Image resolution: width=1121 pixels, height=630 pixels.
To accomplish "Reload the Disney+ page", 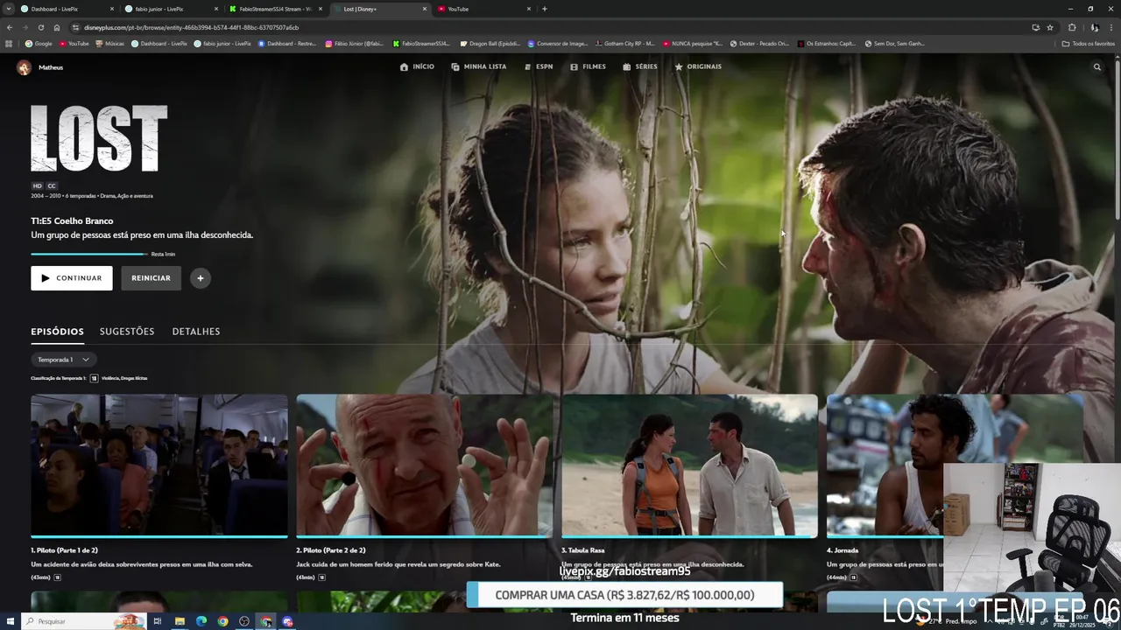I will pyautogui.click(x=40, y=27).
